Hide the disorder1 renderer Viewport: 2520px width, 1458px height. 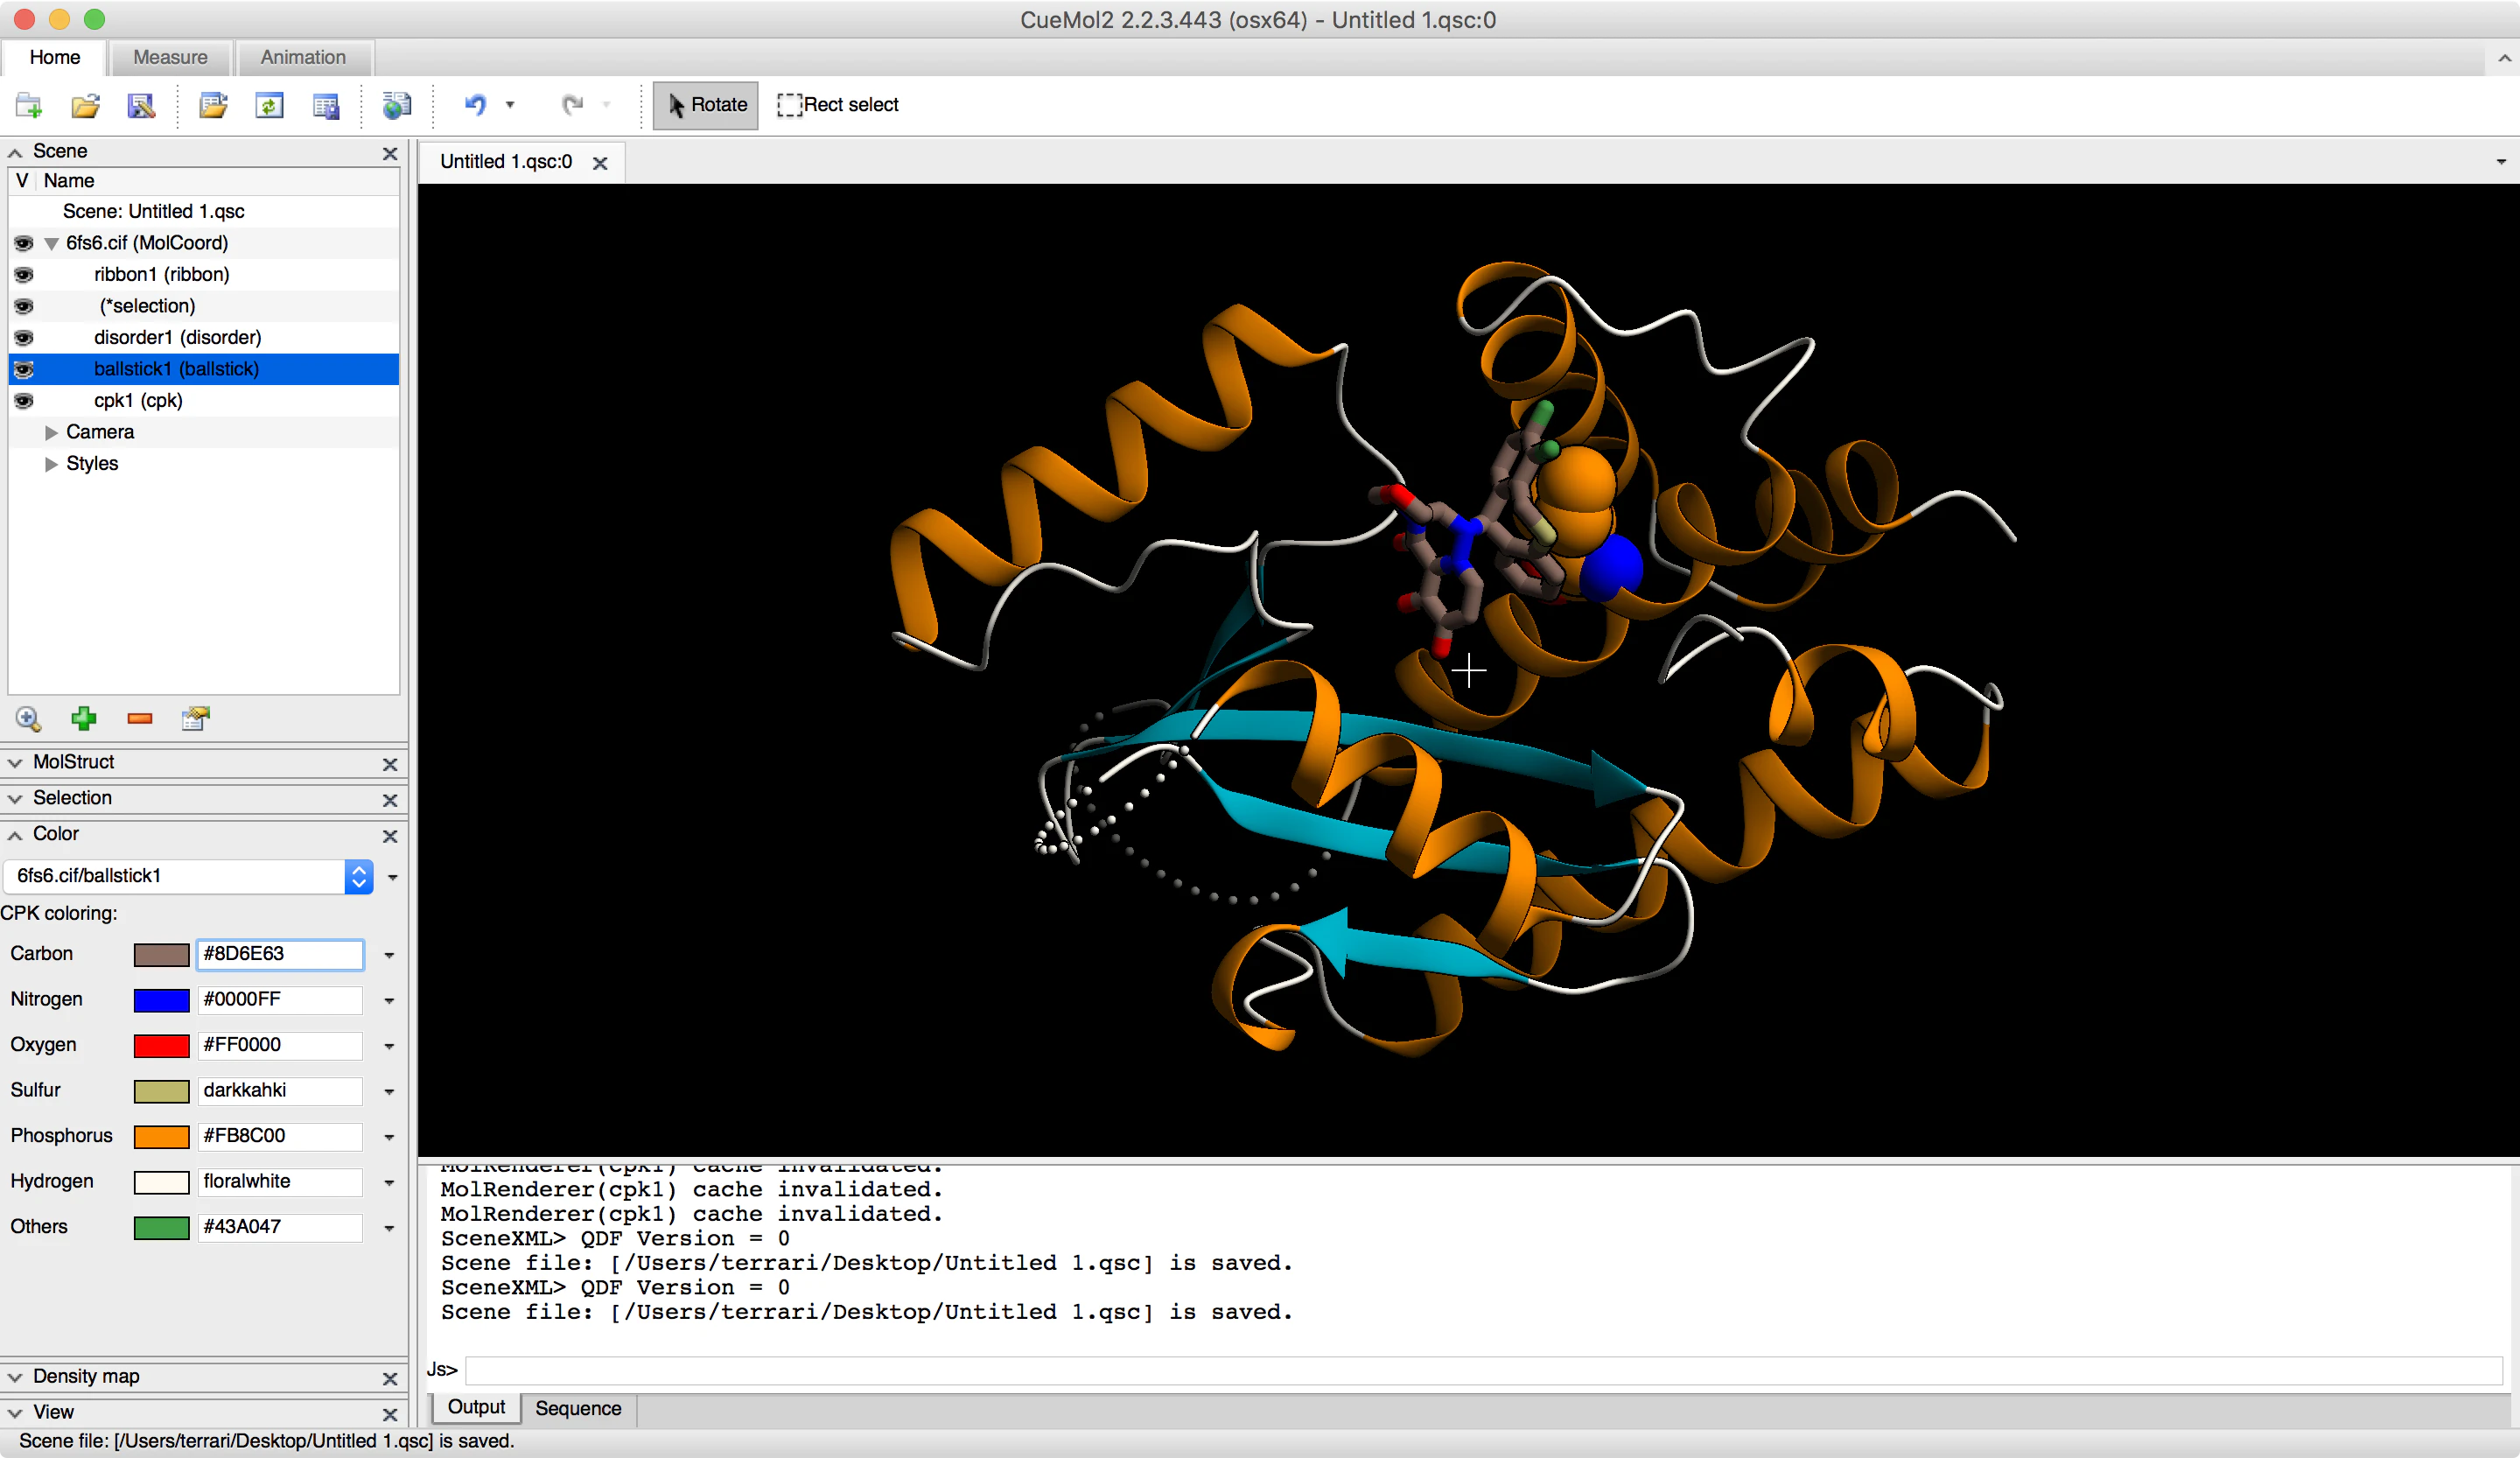(x=24, y=337)
